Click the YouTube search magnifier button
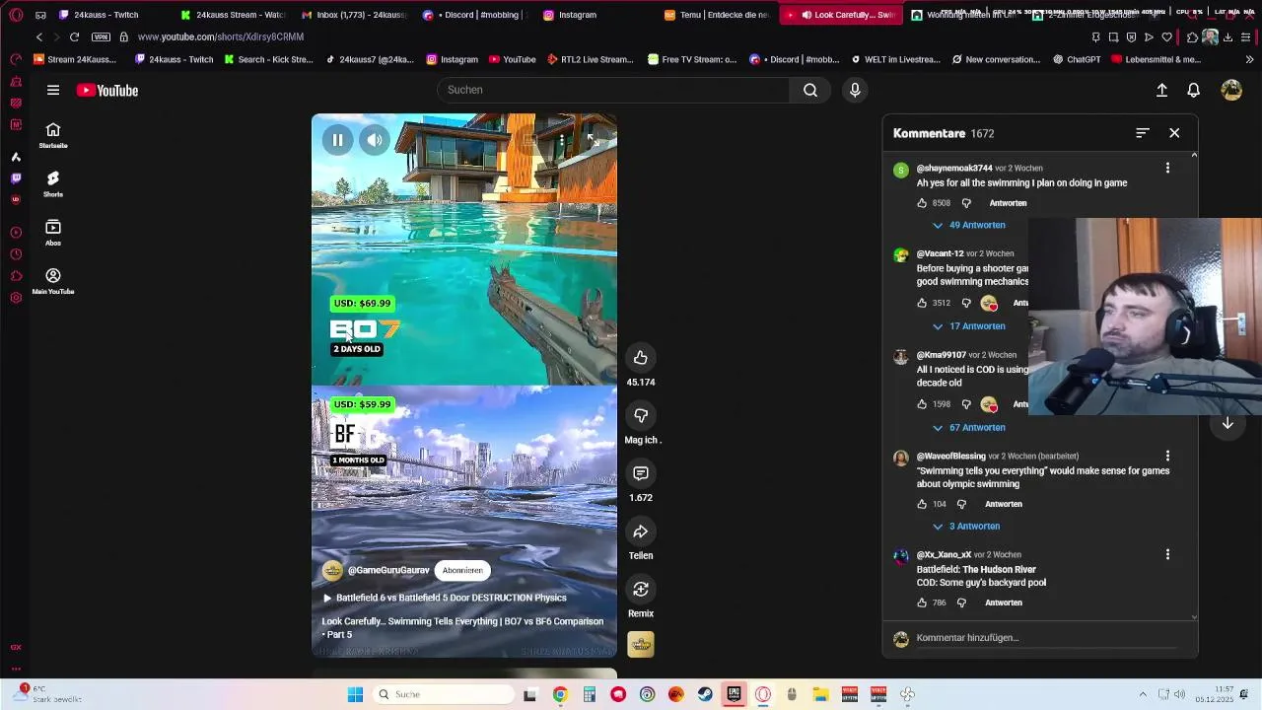The image size is (1262, 710). pos(809,90)
